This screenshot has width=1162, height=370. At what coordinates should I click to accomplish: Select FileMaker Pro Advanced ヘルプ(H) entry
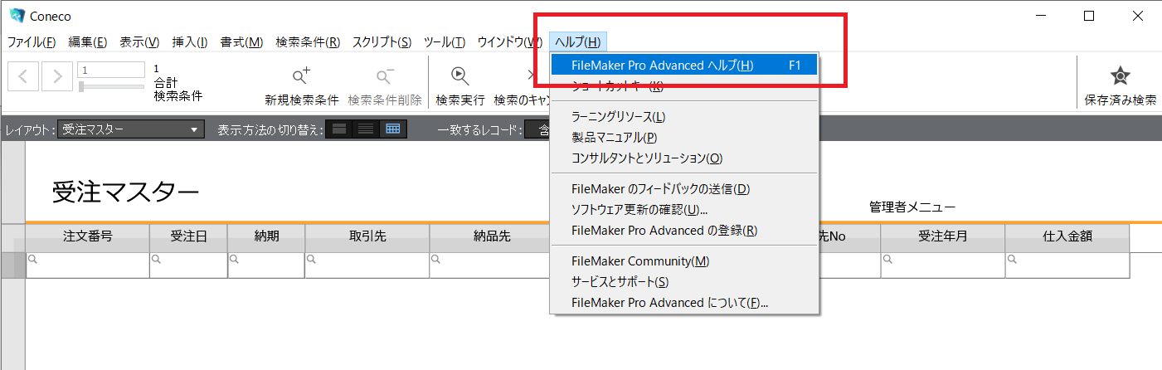[x=684, y=66]
